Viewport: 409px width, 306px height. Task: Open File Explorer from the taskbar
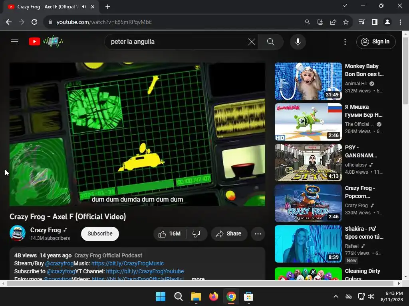pyautogui.click(x=196, y=296)
